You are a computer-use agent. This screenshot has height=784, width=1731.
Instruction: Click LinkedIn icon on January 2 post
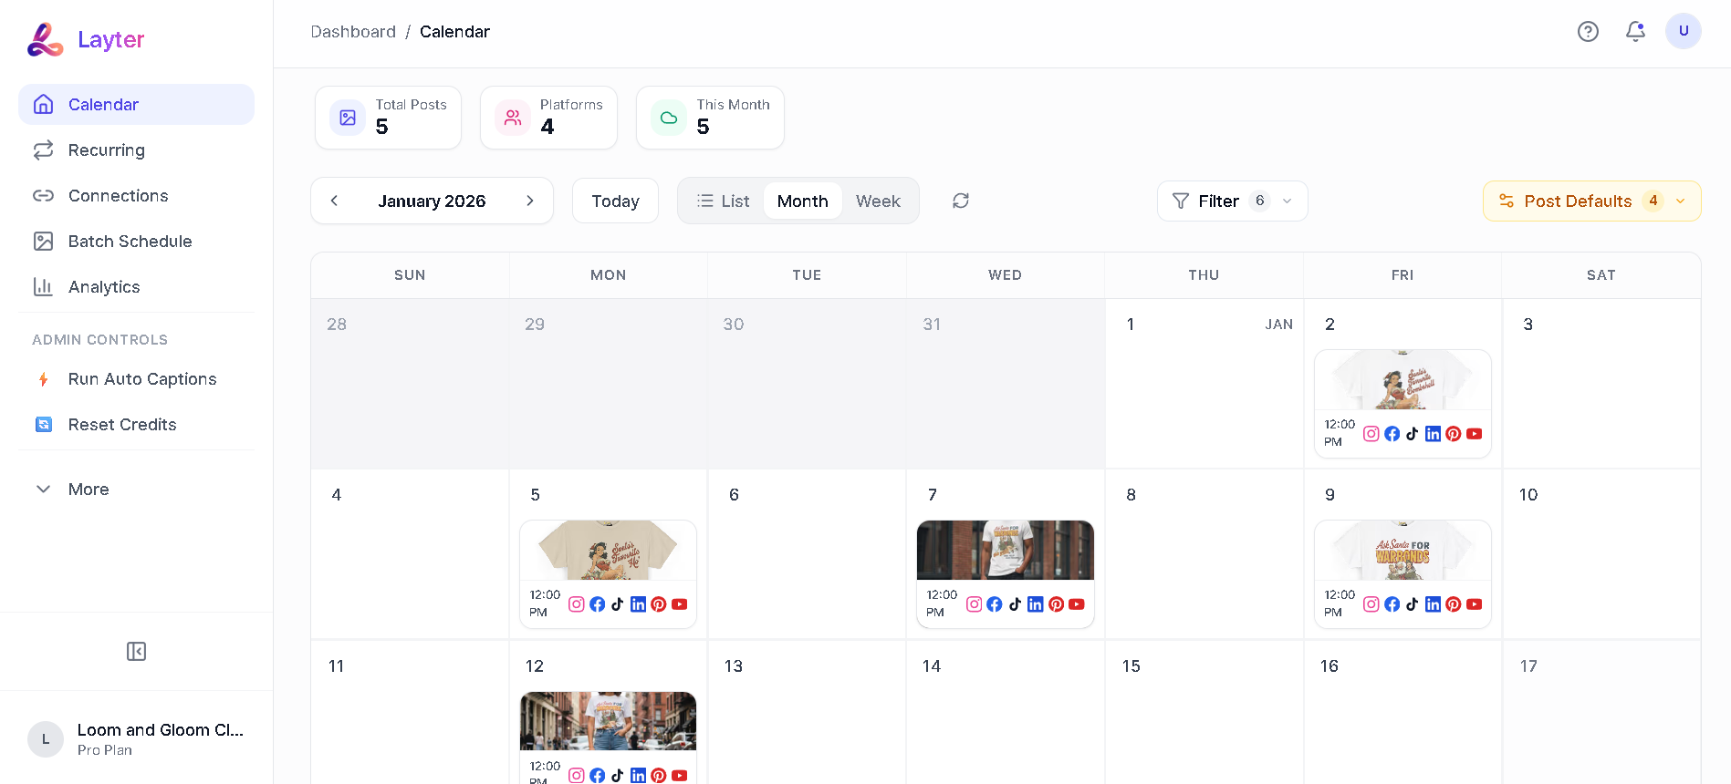point(1433,434)
